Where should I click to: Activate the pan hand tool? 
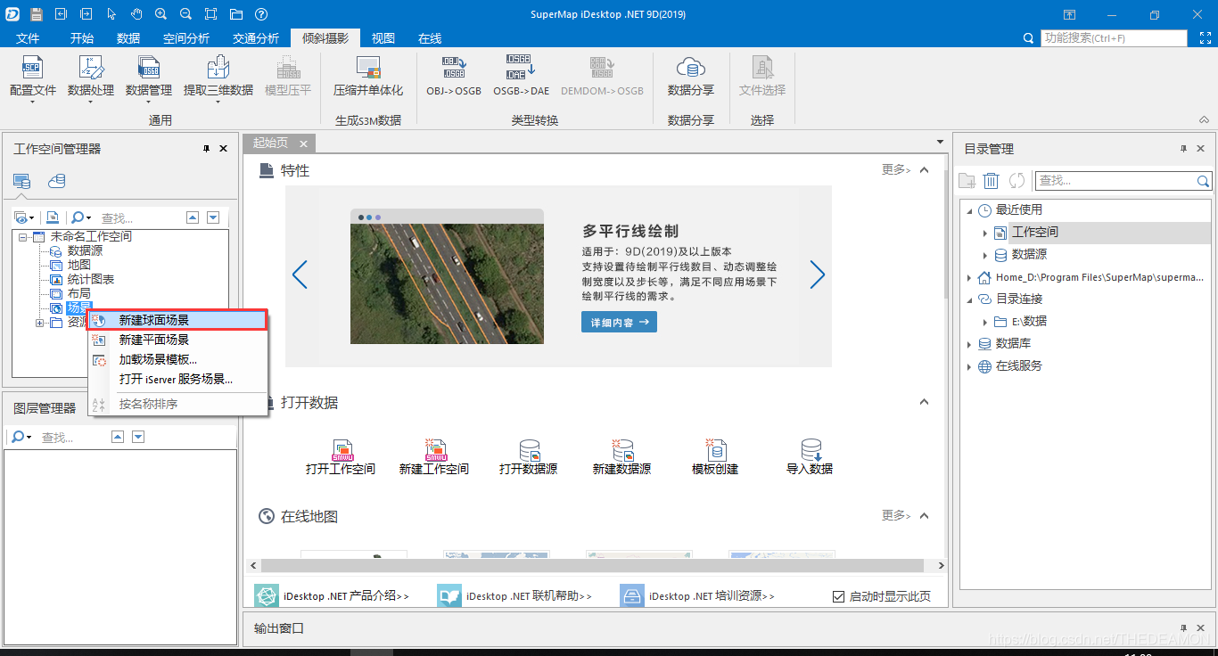pos(136,14)
